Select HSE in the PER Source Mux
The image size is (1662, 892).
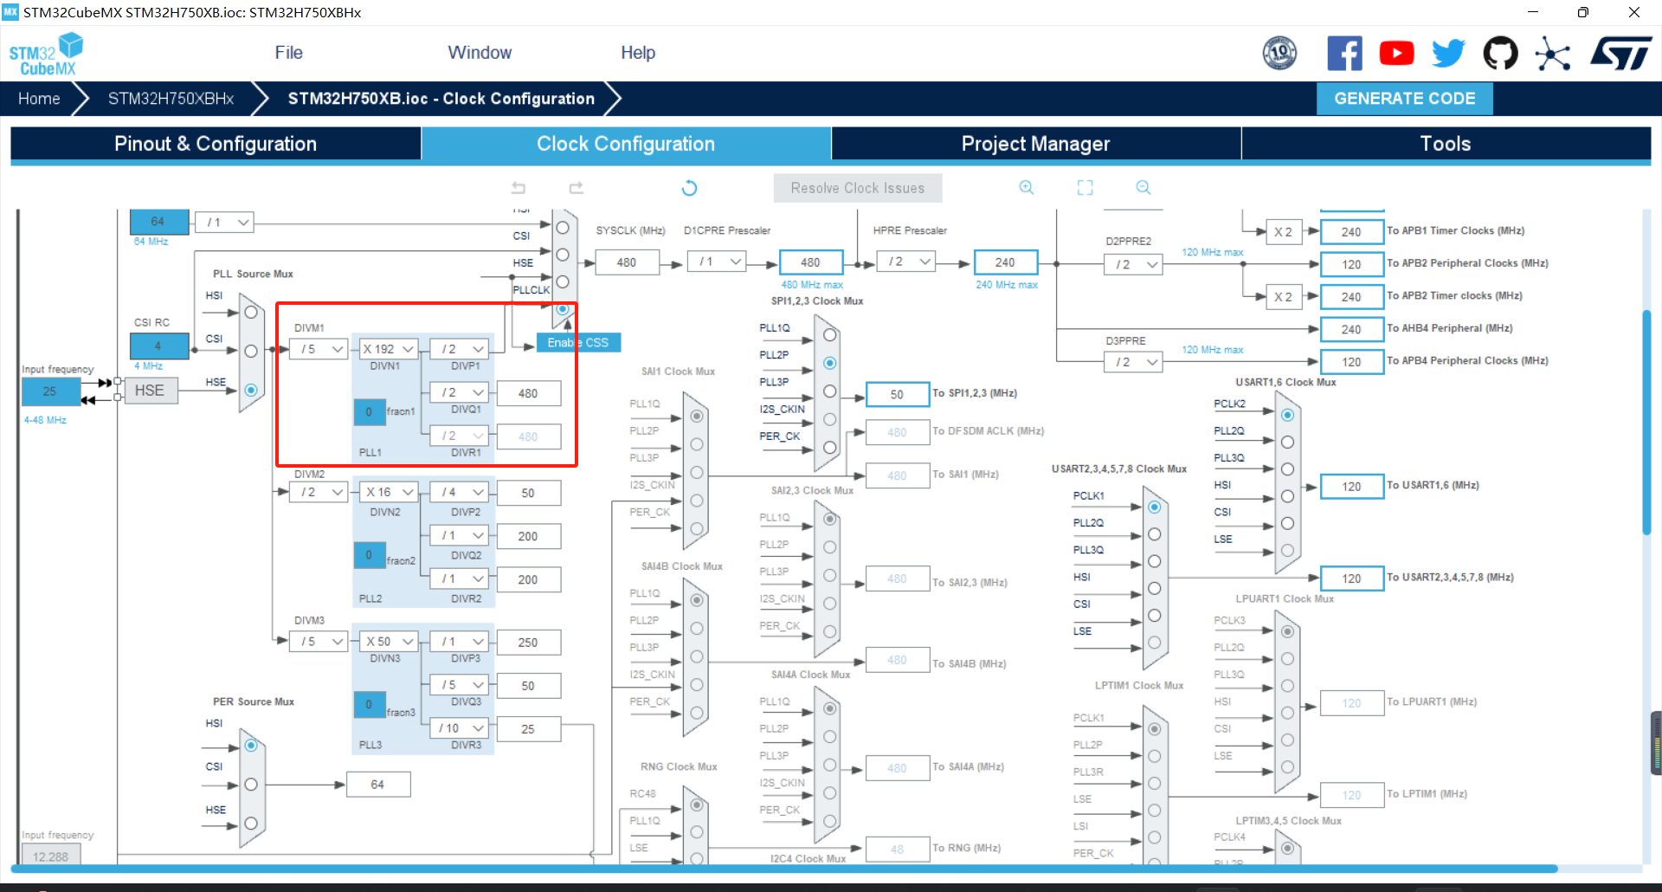pyautogui.click(x=250, y=824)
